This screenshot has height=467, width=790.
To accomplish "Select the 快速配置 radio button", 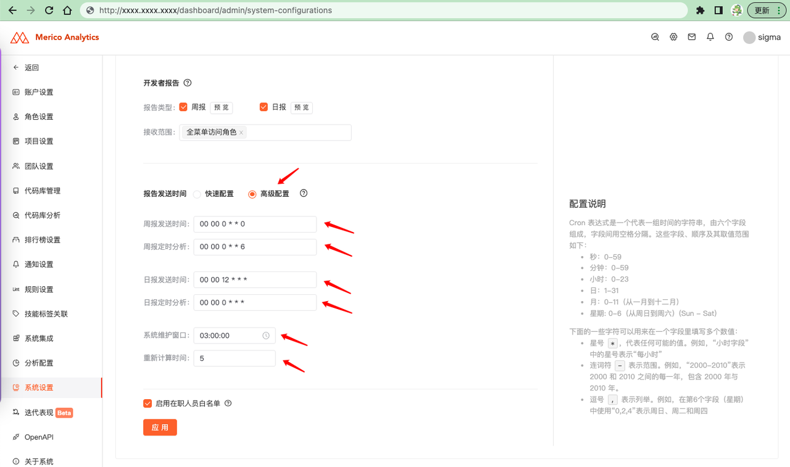I will point(197,194).
